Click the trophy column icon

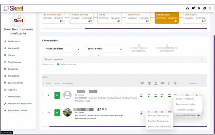click(x=149, y=83)
